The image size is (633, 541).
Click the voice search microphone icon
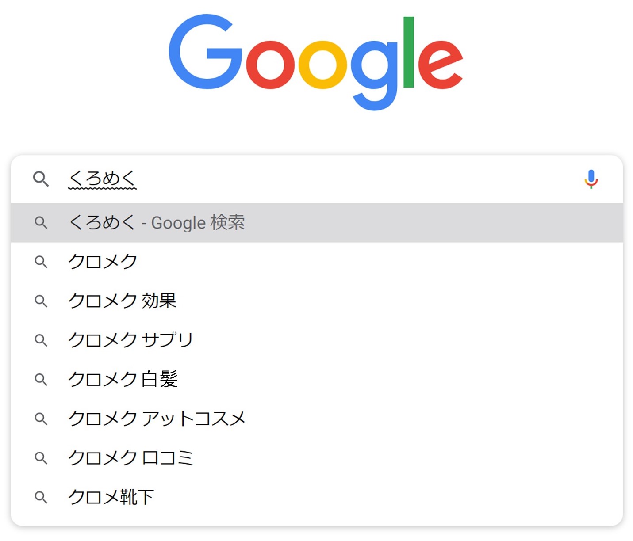point(591,179)
